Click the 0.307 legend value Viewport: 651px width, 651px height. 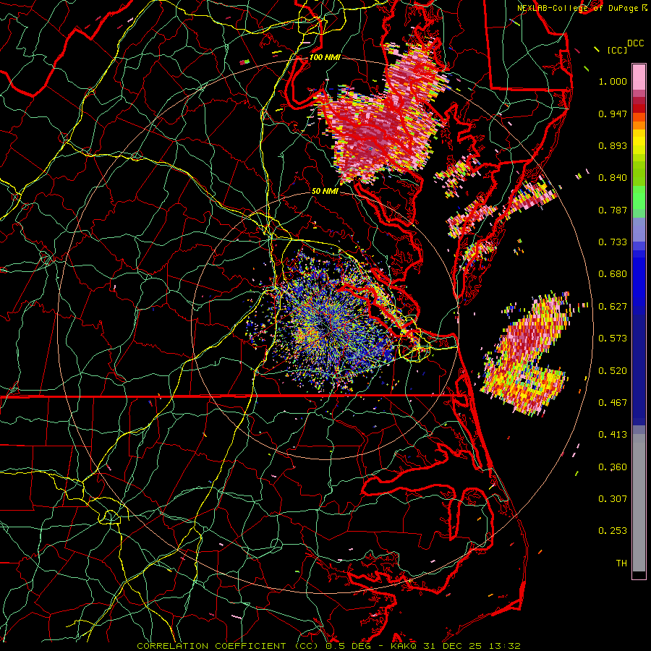613,499
